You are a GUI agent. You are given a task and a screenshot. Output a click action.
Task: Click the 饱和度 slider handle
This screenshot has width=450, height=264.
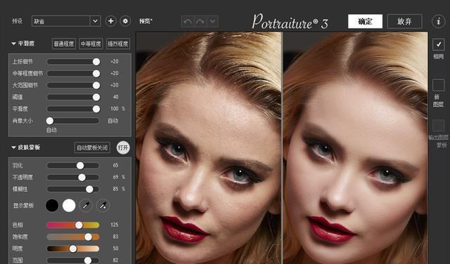click(x=89, y=237)
